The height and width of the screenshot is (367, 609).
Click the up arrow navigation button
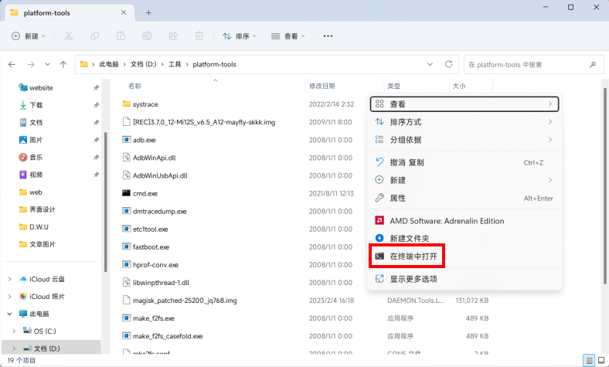coord(63,64)
